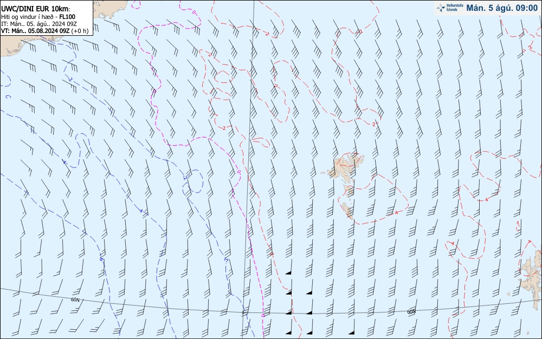Click the Veðurstofa Íslands logo

(450, 8)
